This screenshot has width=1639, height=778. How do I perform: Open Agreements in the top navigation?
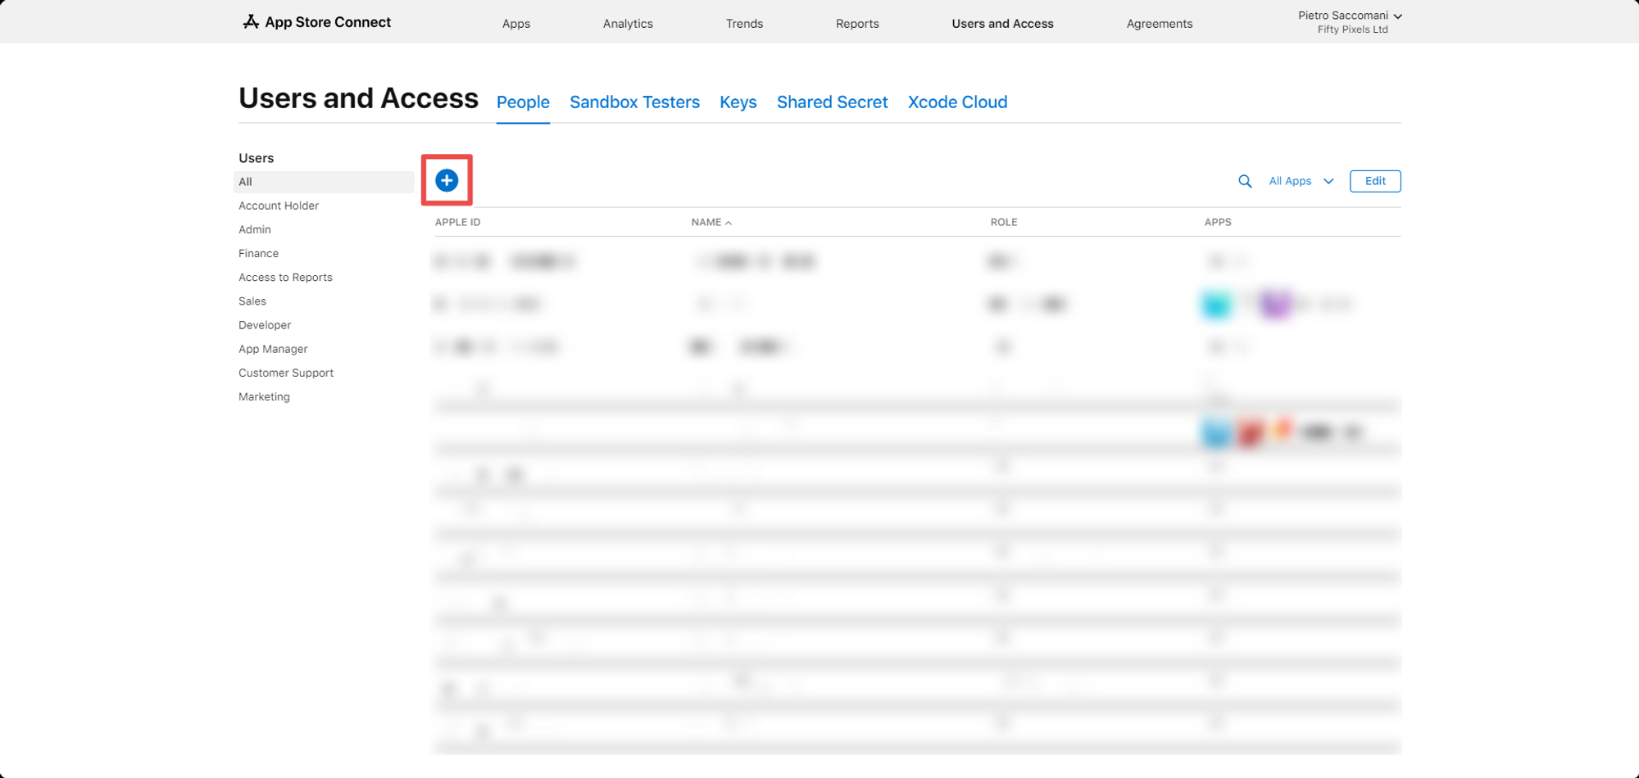coord(1160,24)
